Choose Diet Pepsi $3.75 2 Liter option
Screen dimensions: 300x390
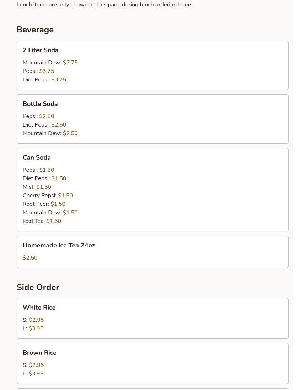(x=44, y=80)
